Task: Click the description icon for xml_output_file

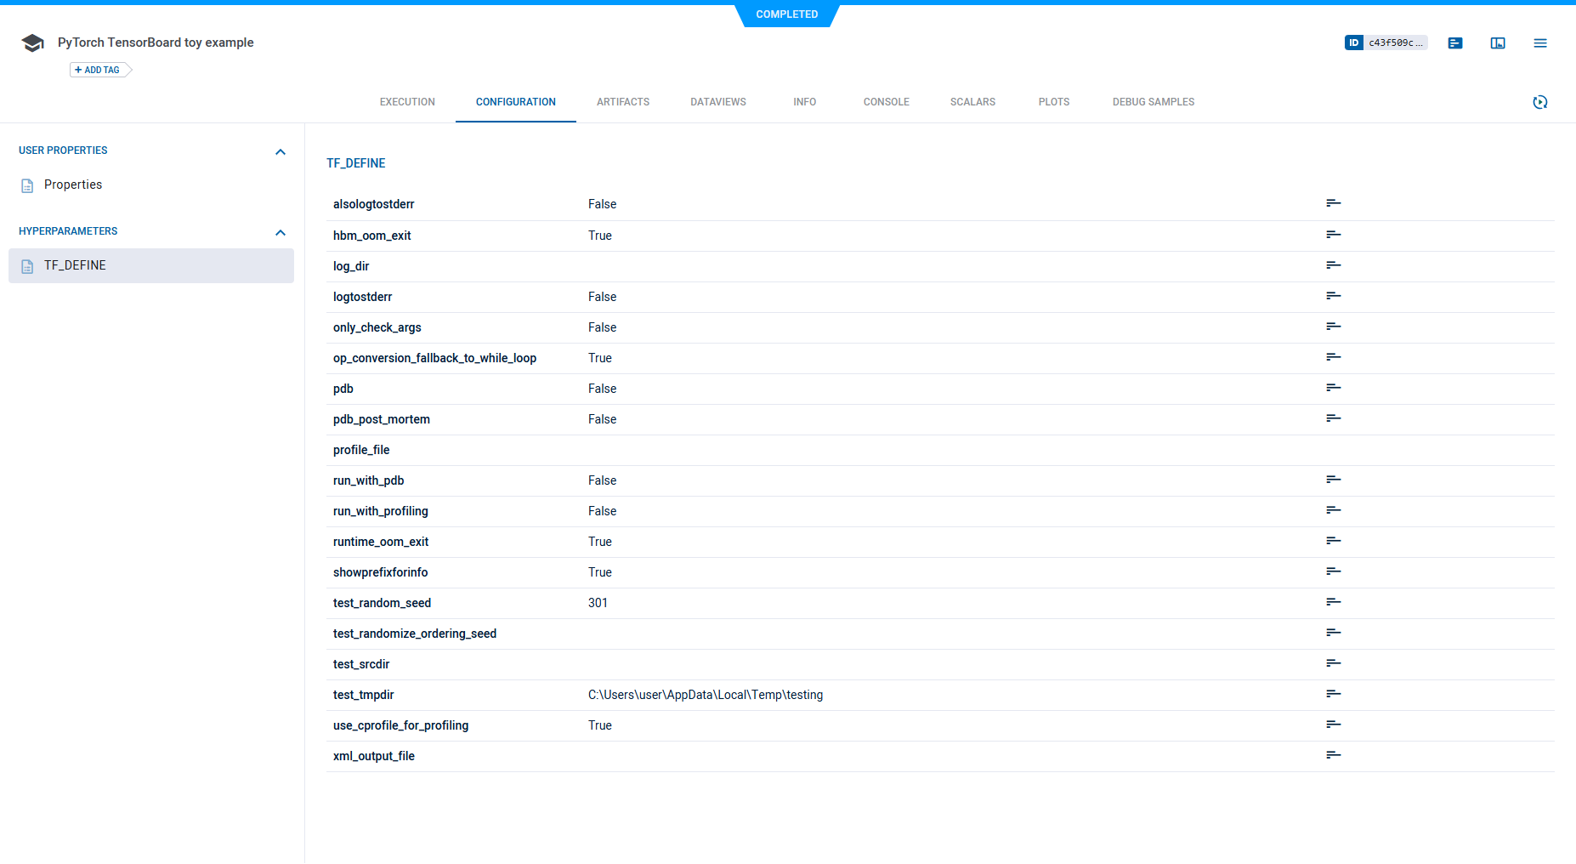Action: (1333, 755)
